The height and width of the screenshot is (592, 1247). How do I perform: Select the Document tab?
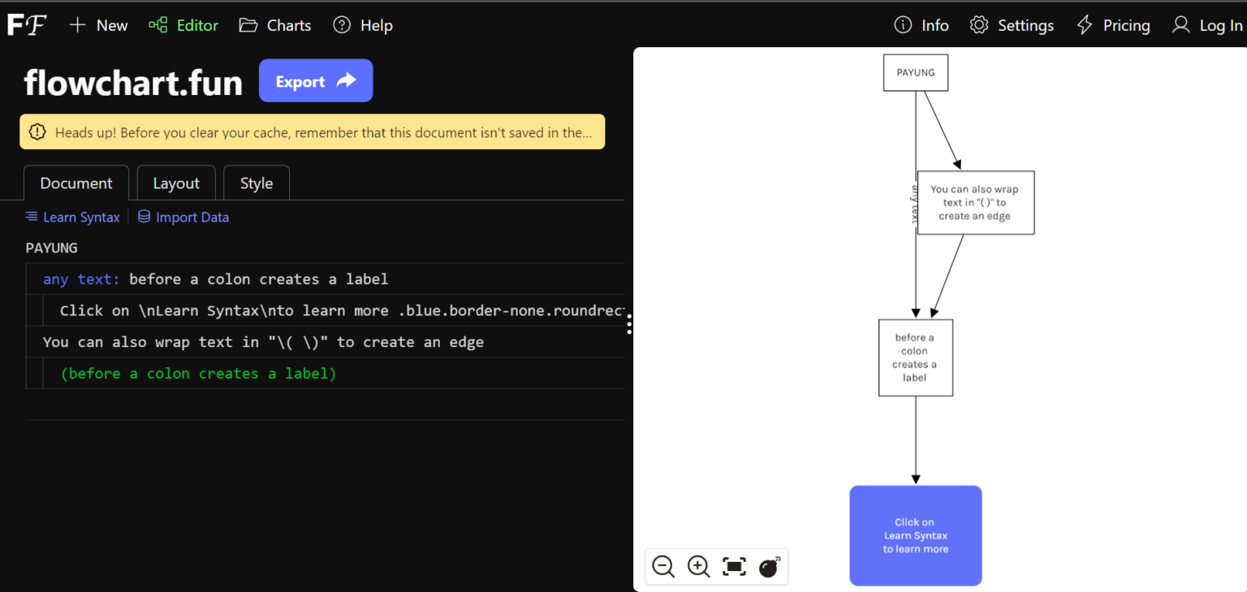click(76, 182)
